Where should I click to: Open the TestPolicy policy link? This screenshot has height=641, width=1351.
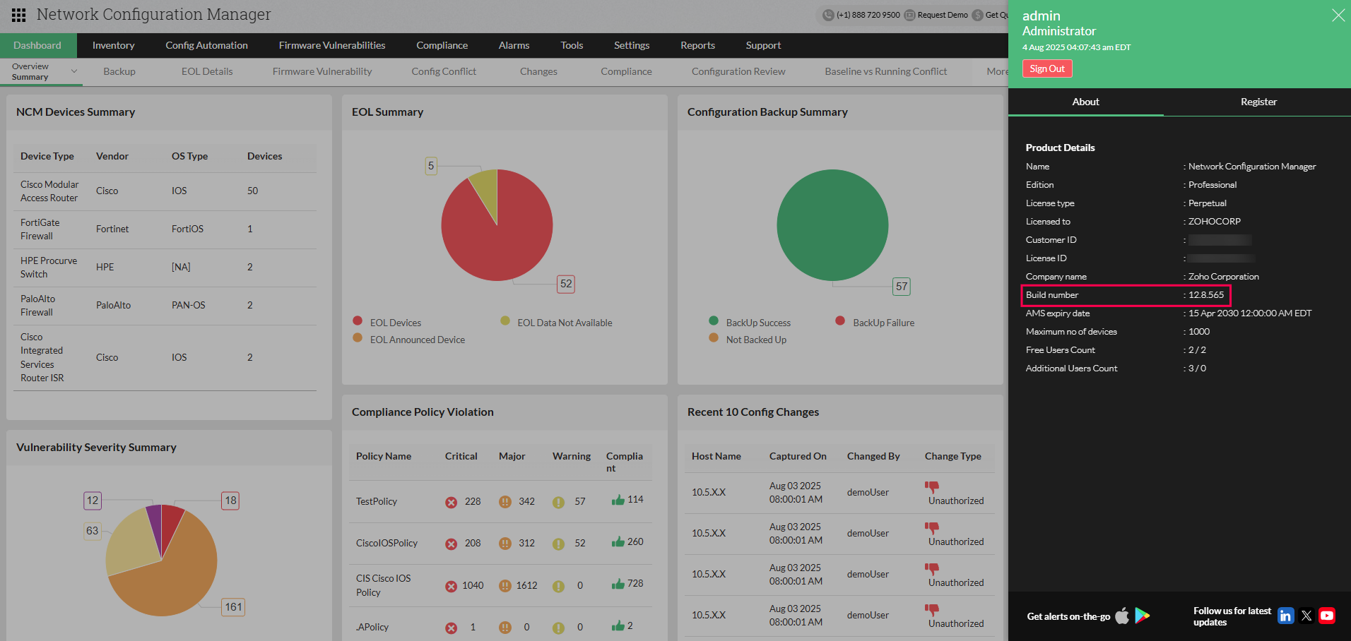pyautogui.click(x=376, y=501)
